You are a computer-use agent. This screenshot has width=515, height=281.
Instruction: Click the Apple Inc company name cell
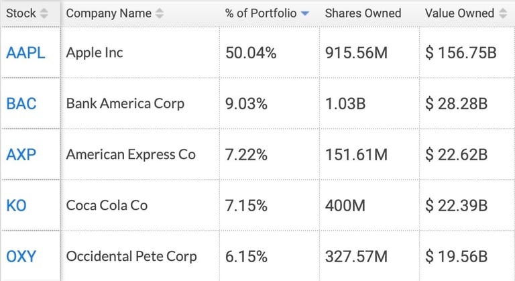coord(95,52)
